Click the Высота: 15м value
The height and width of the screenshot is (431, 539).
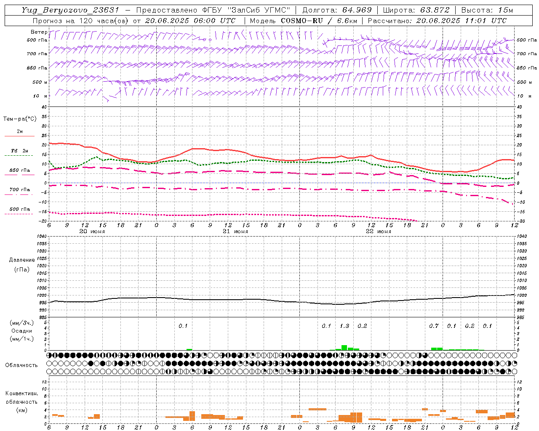487,10
